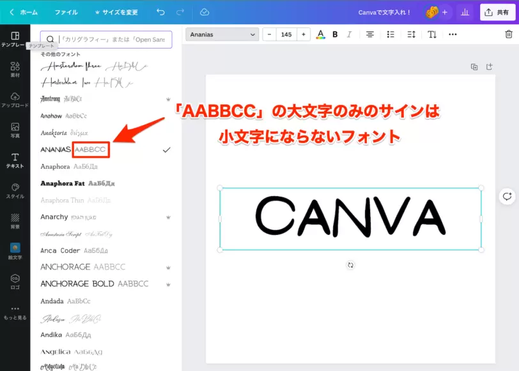Click Resize (サイズを変更) in top bar
Screen dimensions: 519x371
click(116, 12)
